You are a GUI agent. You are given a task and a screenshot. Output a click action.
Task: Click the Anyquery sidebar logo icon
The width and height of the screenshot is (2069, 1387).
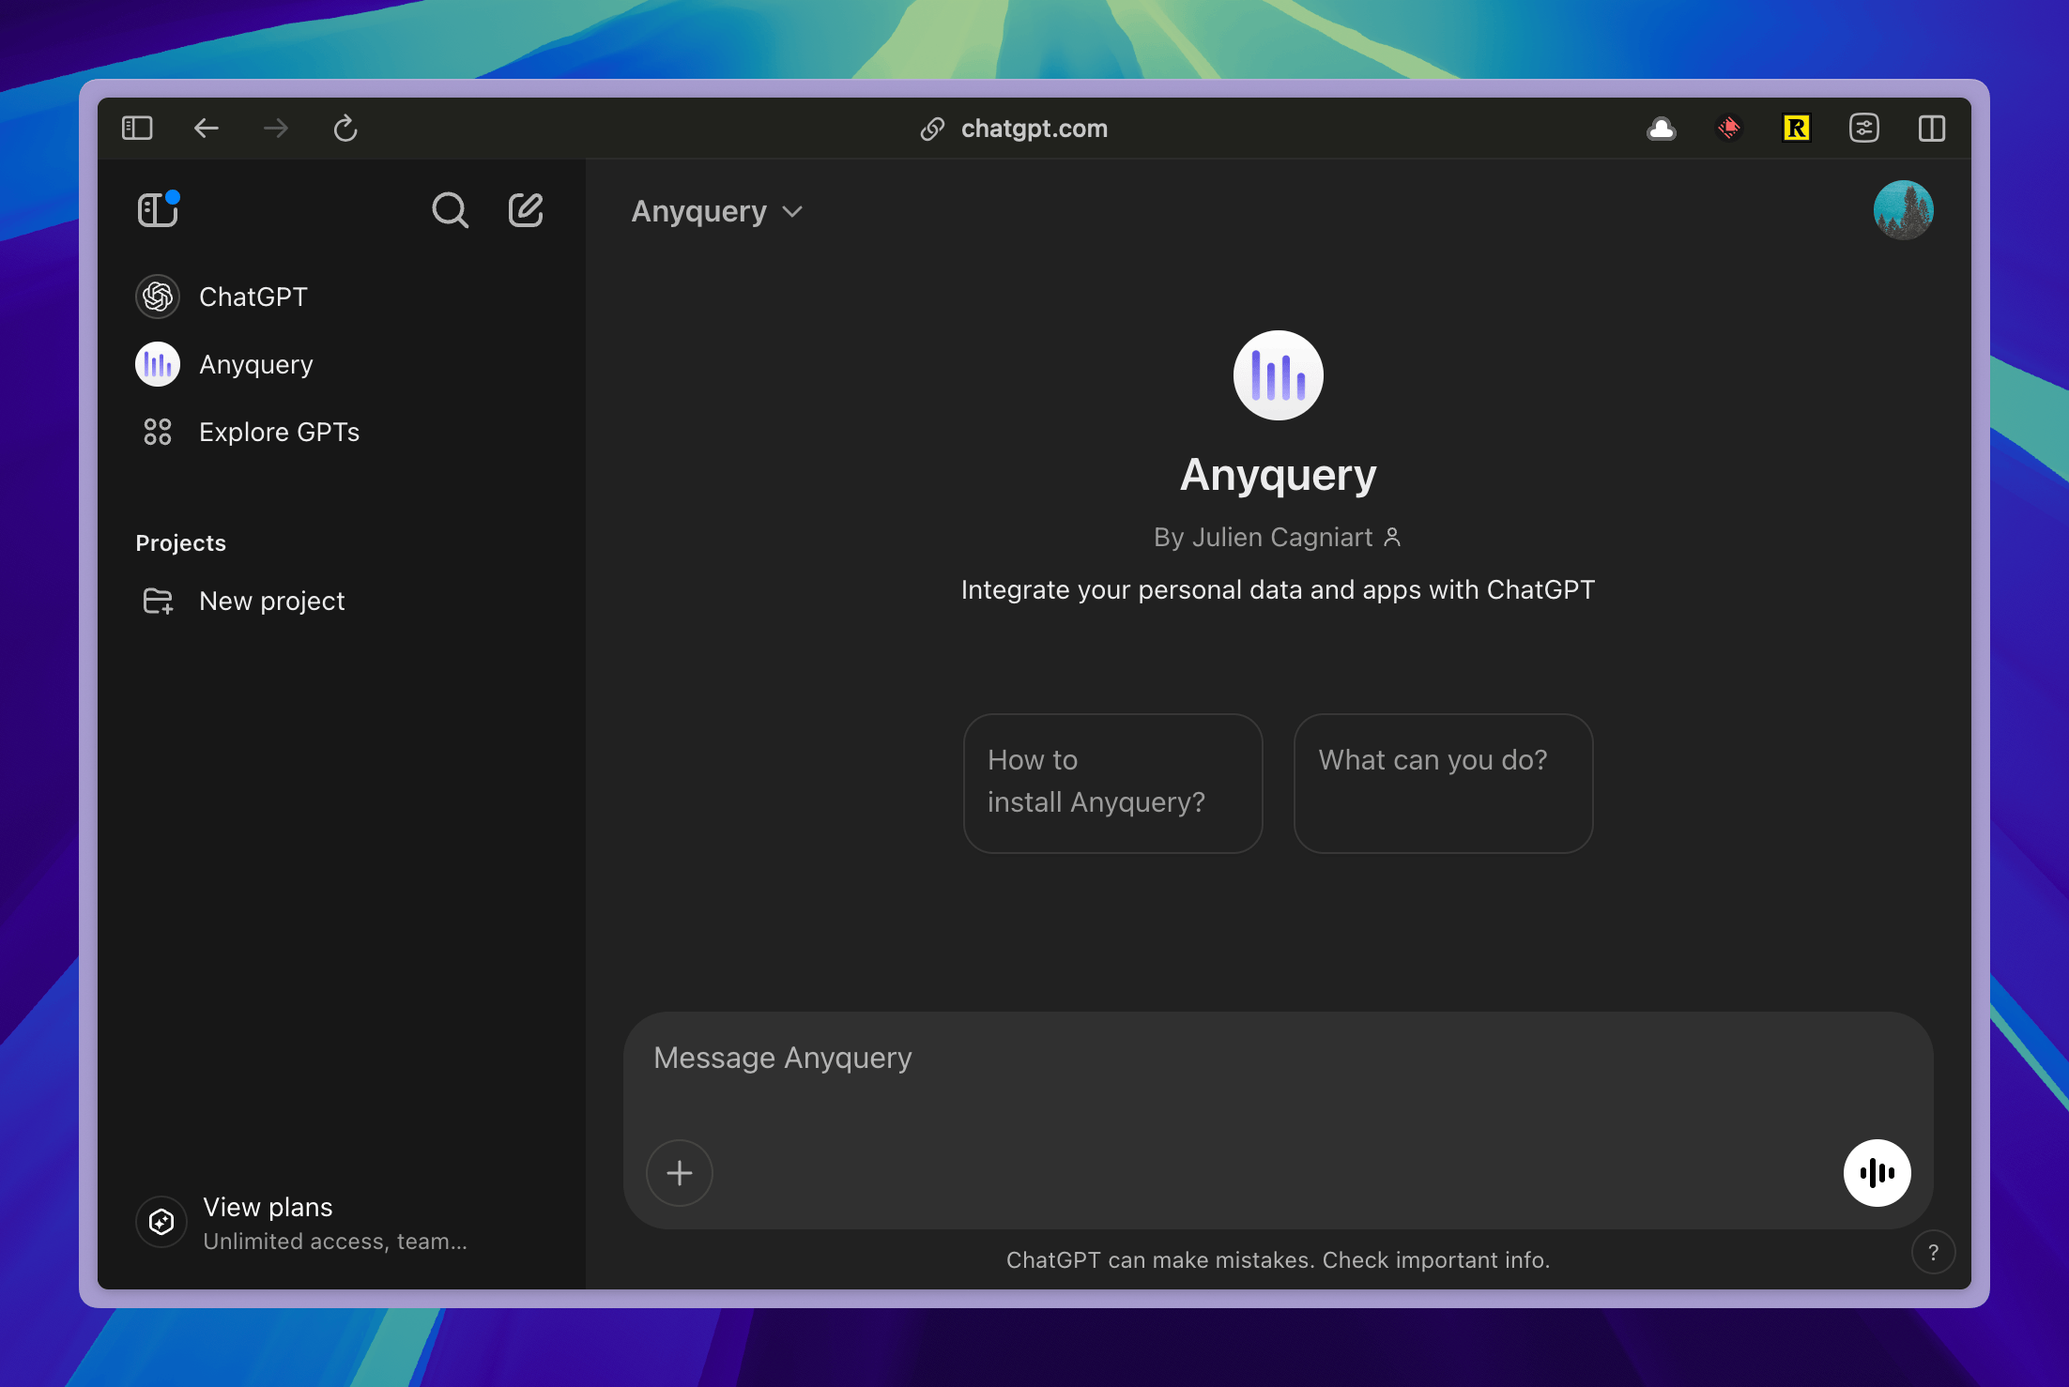click(x=158, y=364)
